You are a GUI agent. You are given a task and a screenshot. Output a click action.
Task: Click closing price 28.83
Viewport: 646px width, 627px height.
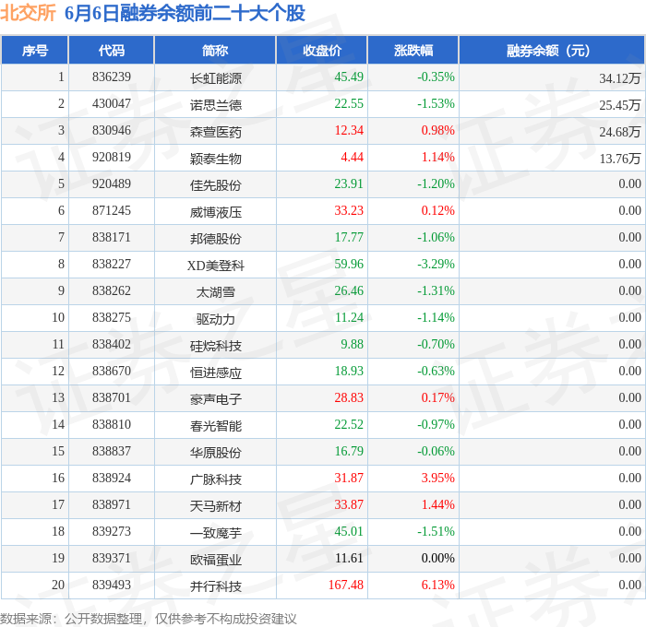coord(349,398)
